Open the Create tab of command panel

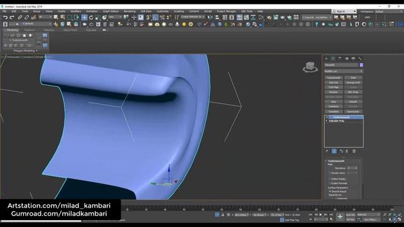click(x=326, y=59)
